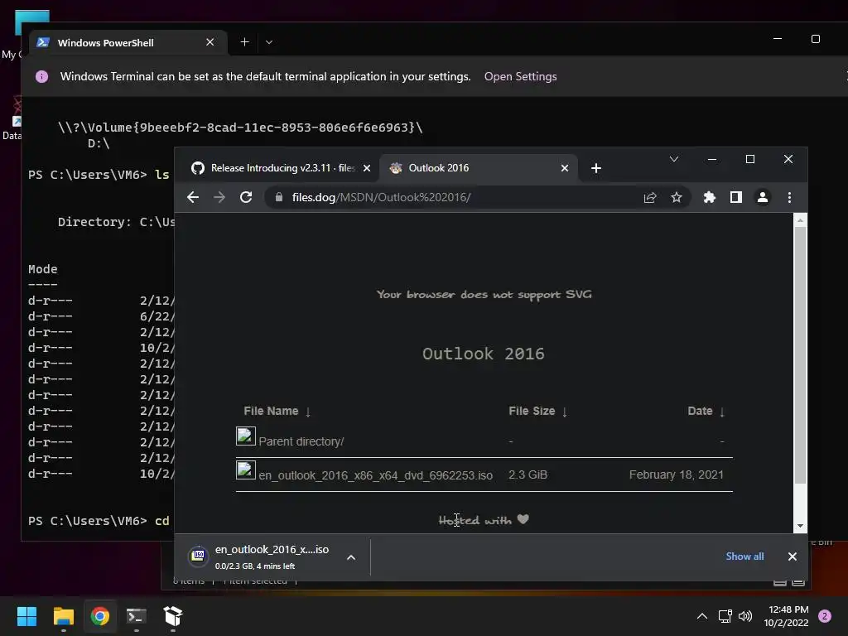
Task: Click Chrome icon in taskbar
Action: [x=99, y=616]
